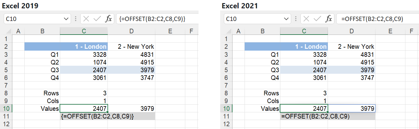Click Select All corner triangle in Excel 2021 sheet
The image size is (419, 129).
click(x=228, y=31)
